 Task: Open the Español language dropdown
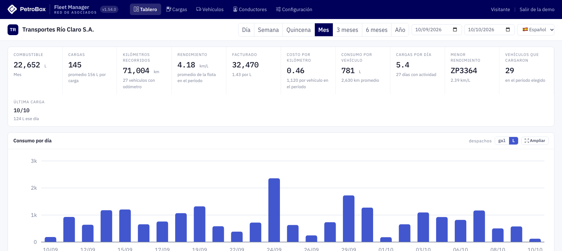(536, 30)
